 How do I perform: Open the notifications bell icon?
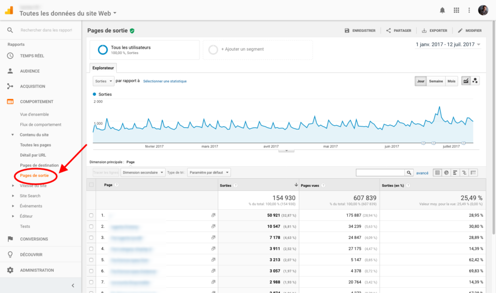point(442,10)
